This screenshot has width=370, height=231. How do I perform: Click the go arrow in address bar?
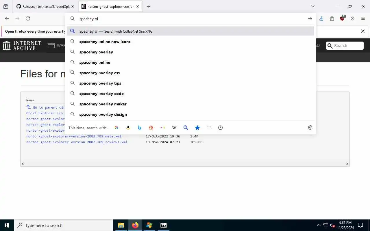[x=310, y=18]
